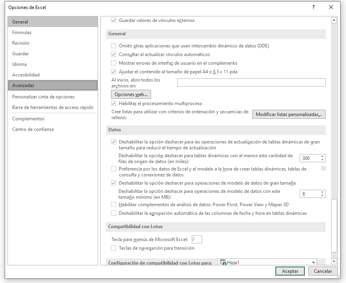This screenshot has width=346, height=283.
Task: Open Barra de herramientas de acceso rápido
Action: click(53, 107)
